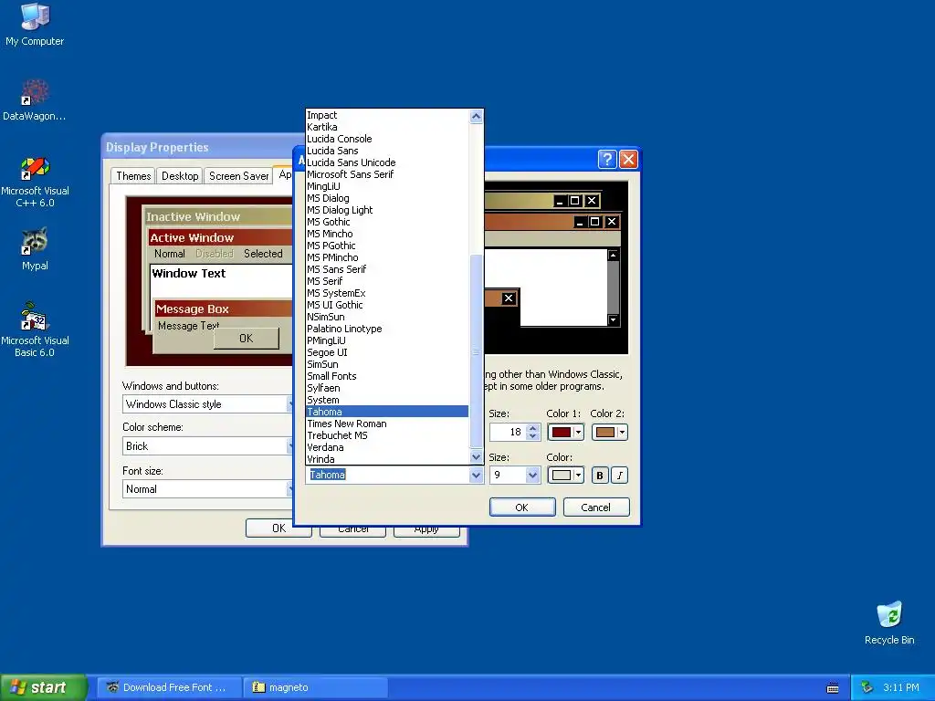This screenshot has height=701, width=935.
Task: Select System in the font list
Action: (387, 400)
